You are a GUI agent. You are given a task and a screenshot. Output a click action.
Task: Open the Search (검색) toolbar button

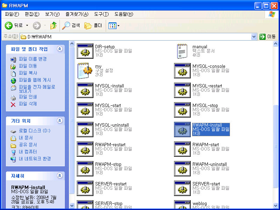[x=71, y=26]
